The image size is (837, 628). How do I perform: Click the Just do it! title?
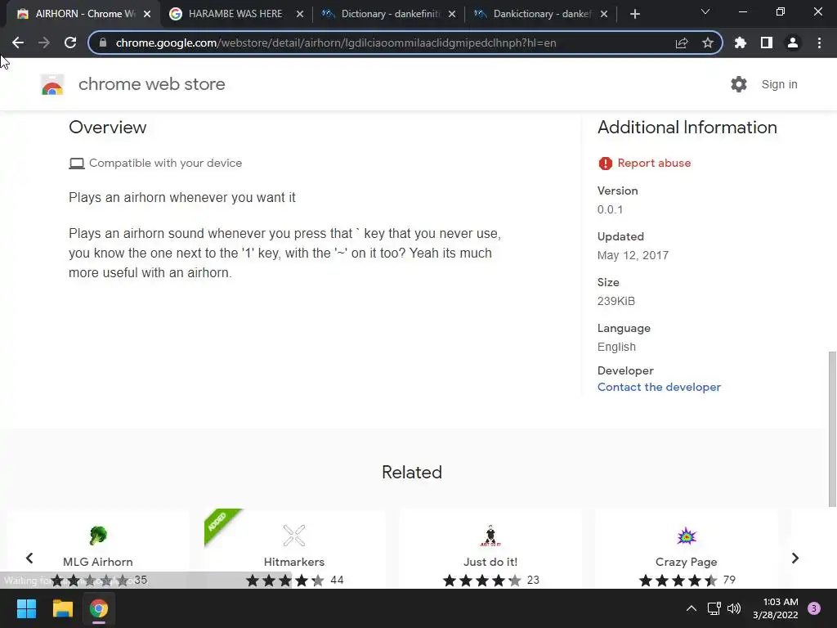coord(490,562)
